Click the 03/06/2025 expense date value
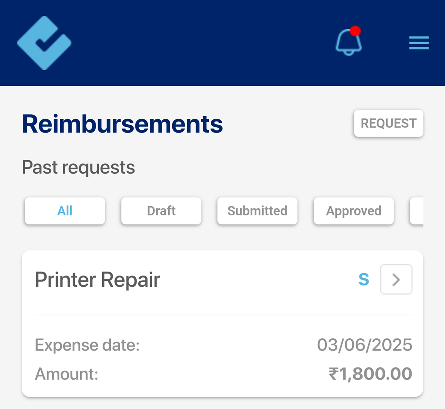The image size is (445, 409). click(x=364, y=345)
